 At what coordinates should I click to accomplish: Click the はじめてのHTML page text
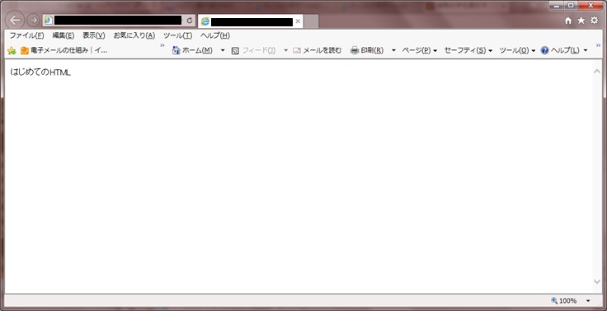pyautogui.click(x=40, y=72)
